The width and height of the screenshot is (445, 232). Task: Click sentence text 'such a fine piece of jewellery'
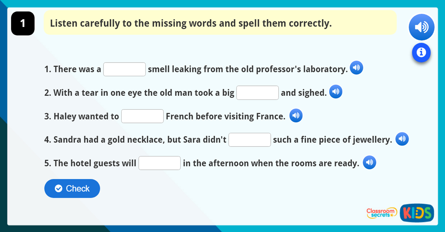point(332,140)
